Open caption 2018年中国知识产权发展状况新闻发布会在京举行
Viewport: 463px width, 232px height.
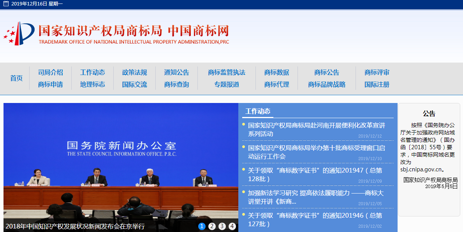click(75, 227)
